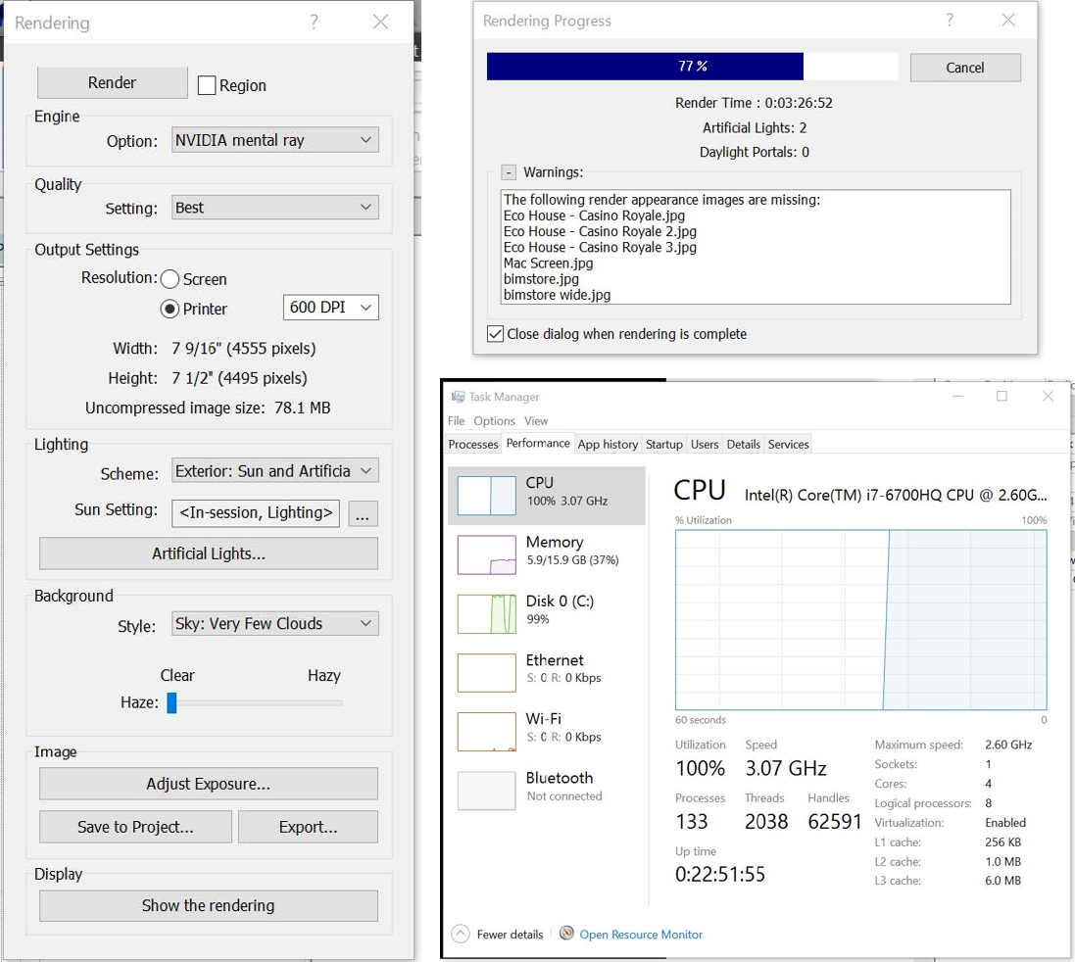The width and height of the screenshot is (1075, 962).
Task: Collapse Task Manager with Fewer details chevron
Action: [461, 934]
